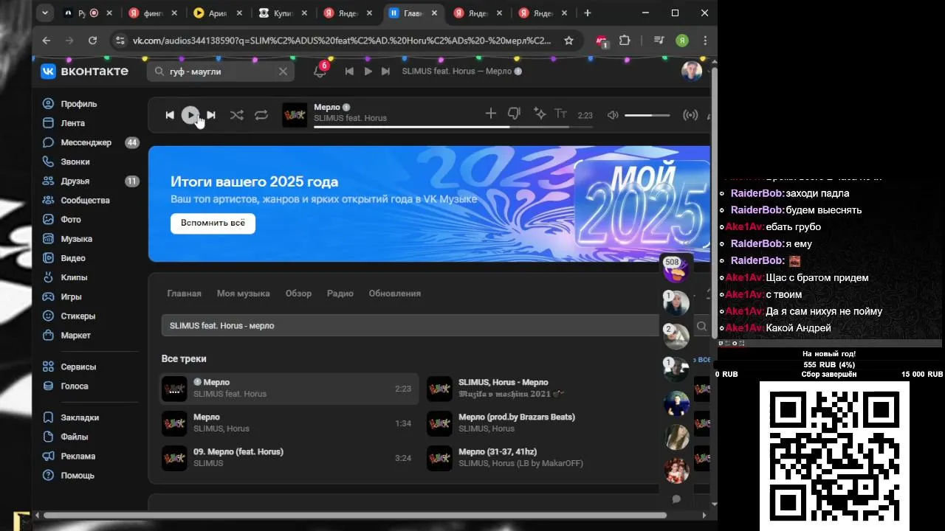Image resolution: width=945 pixels, height=531 pixels.
Task: Open the Музыка section in sidebar
Action: (77, 239)
